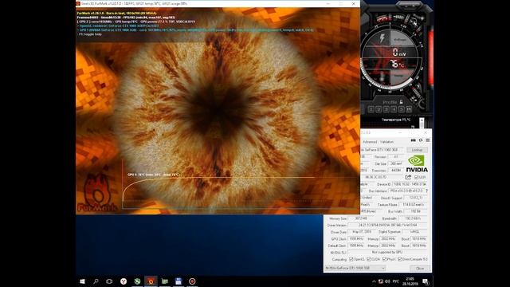The image size is (510, 287).
Task: Click the NVIDIA logo in GPU-Z
Action: point(417,163)
